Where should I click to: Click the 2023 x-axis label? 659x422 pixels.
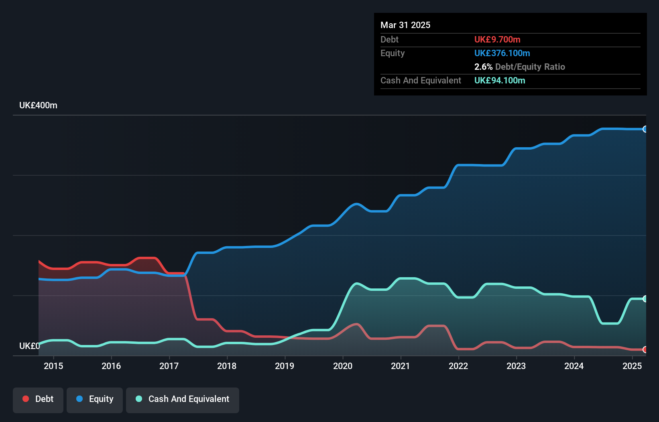(516, 366)
